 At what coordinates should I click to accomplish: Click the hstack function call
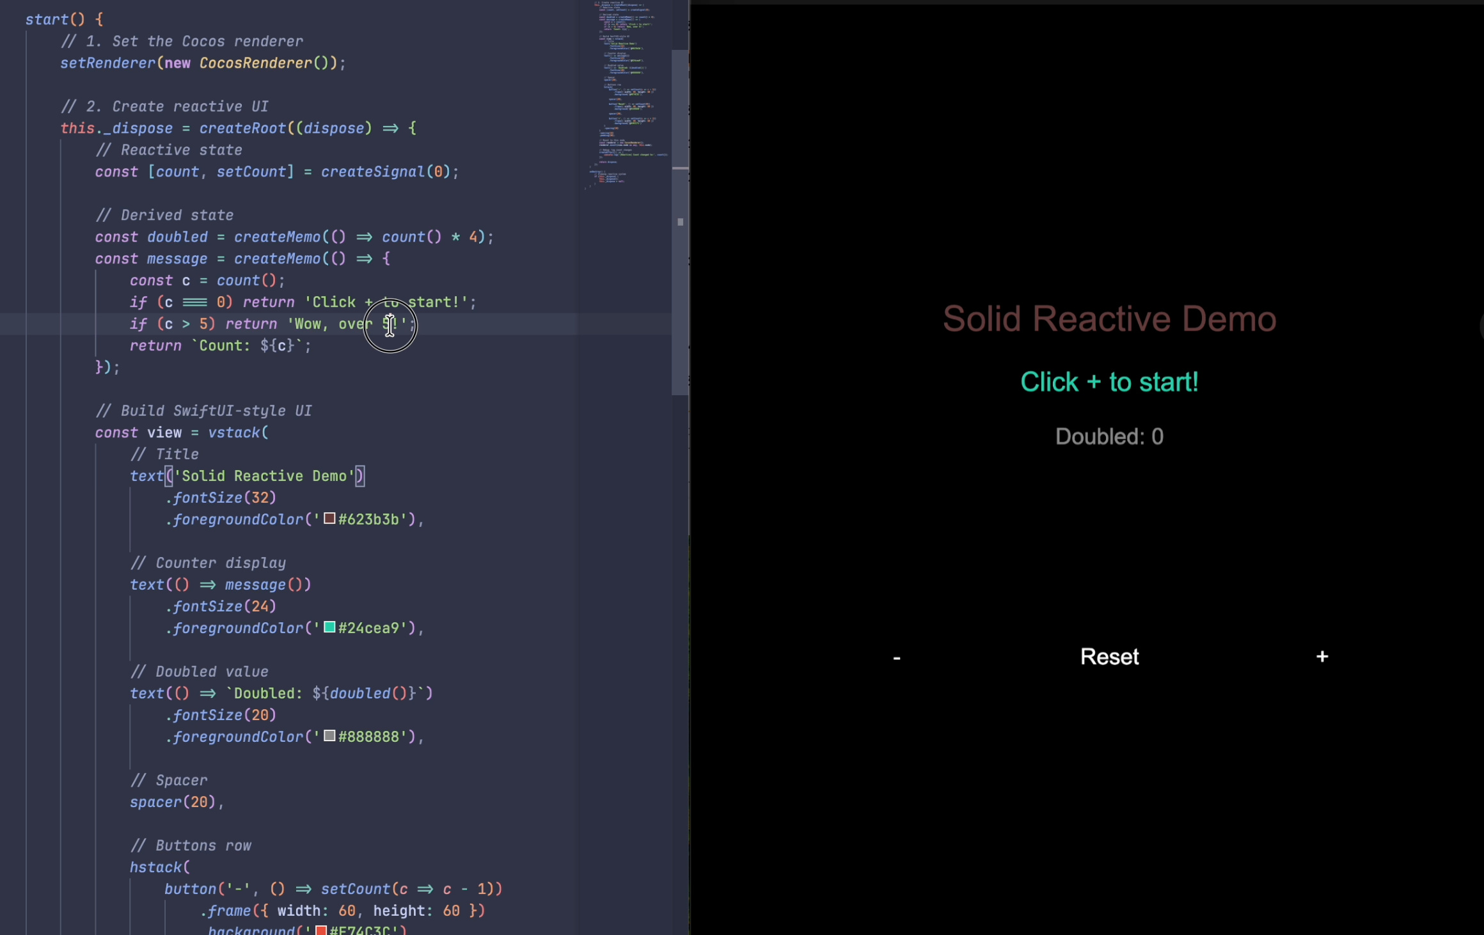pyautogui.click(x=155, y=868)
